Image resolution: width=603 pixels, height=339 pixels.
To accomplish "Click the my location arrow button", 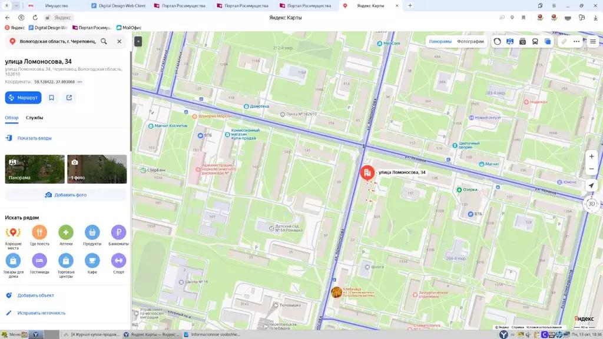I will point(592,185).
